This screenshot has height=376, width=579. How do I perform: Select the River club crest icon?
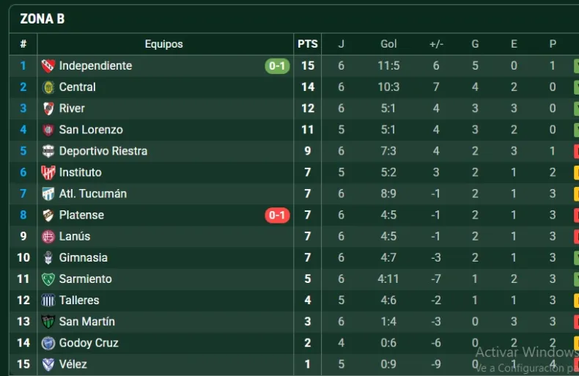coord(48,108)
